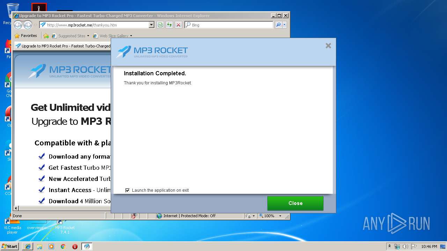Click Get Unlimited headline on page
Image resolution: width=447 pixels, height=251 pixels.
(x=71, y=107)
